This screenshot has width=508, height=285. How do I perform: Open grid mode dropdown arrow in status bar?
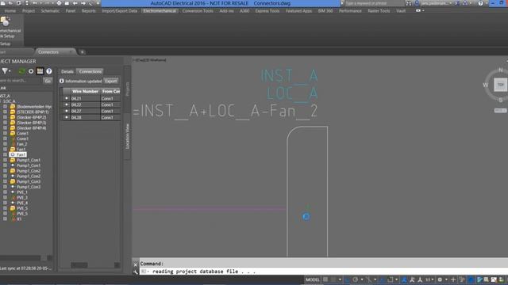tap(340, 279)
